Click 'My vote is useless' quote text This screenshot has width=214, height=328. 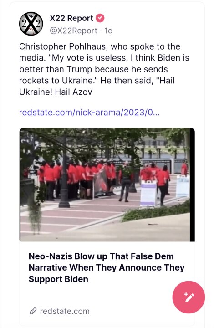coord(87,58)
